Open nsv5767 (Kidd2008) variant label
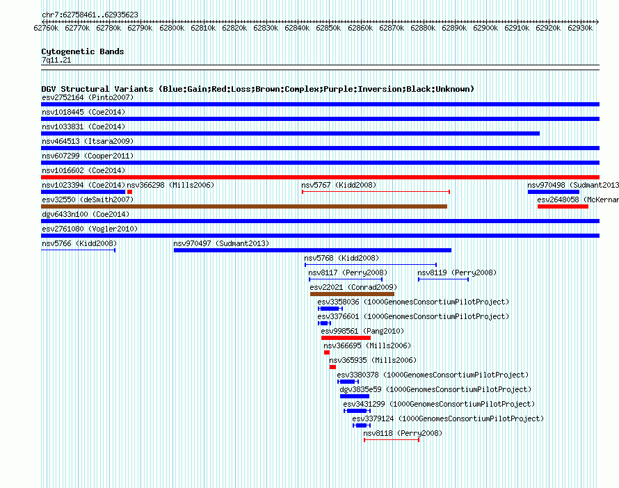Image resolution: width=619 pixels, height=488 pixels. pyautogui.click(x=339, y=185)
